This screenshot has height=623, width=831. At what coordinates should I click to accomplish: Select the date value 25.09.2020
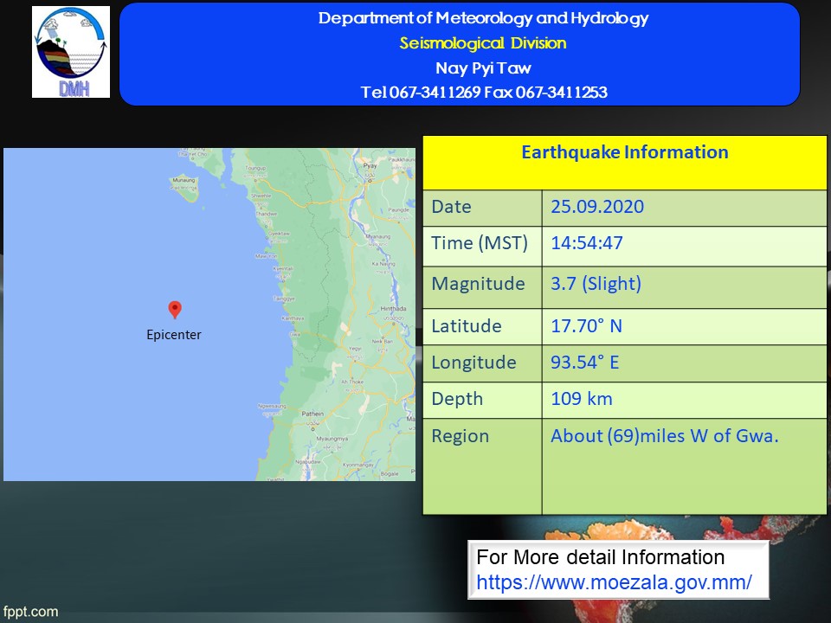tap(597, 208)
